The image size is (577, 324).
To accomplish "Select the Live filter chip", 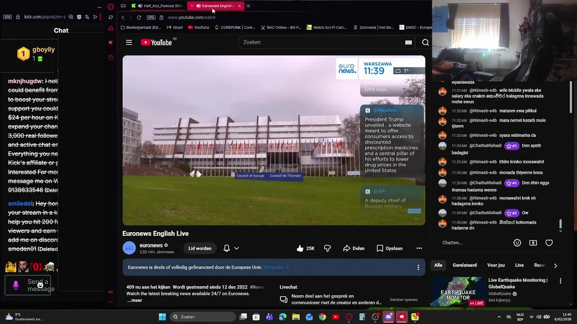I will [519, 265].
